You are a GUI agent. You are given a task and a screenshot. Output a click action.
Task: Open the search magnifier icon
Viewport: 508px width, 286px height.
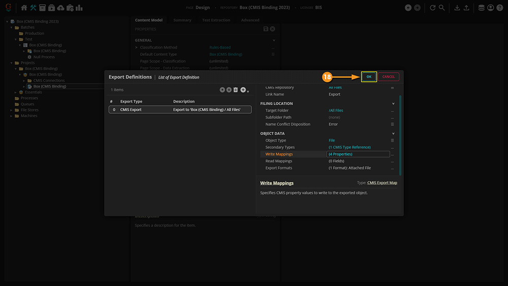[x=442, y=8]
